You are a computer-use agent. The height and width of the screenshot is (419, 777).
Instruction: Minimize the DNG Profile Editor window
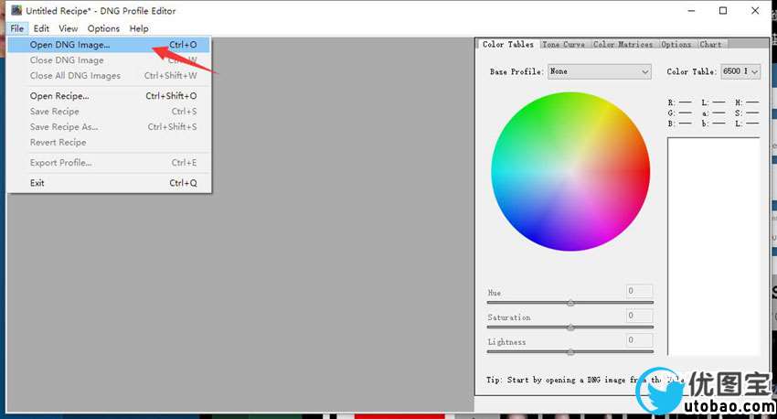(692, 10)
